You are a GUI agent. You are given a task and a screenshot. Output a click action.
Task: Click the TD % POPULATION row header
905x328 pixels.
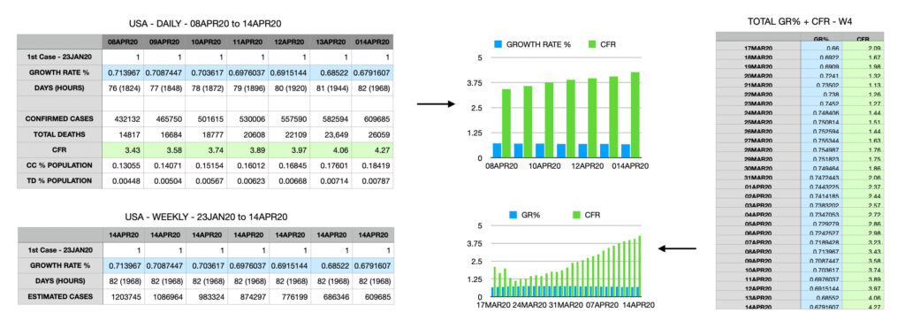coord(59,180)
